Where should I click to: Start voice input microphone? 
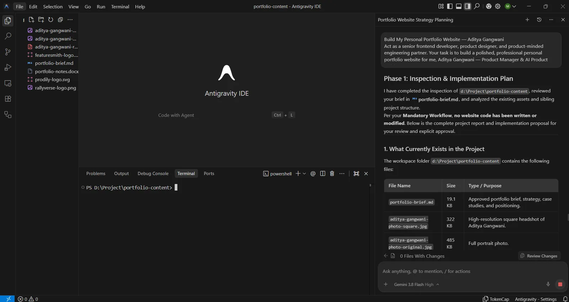click(x=548, y=284)
